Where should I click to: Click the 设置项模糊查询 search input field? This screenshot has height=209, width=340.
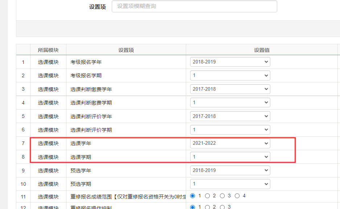[194, 6]
